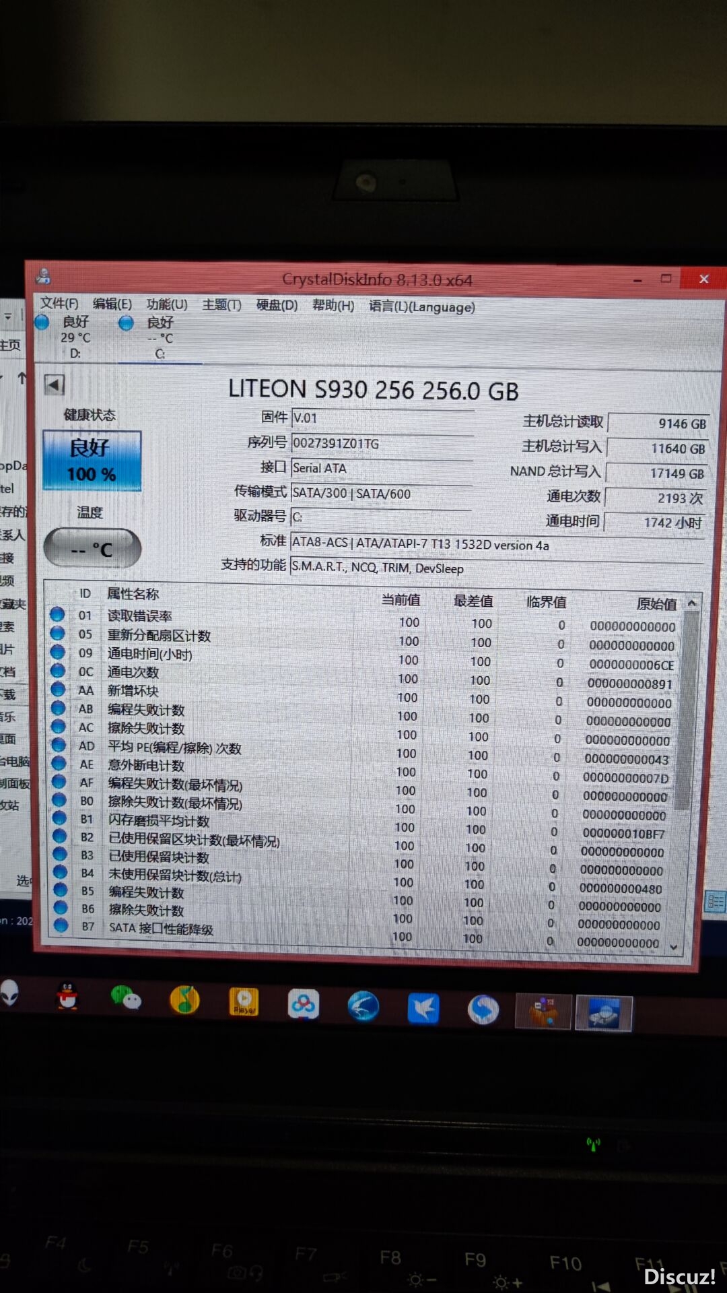Image resolution: width=727 pixels, height=1293 pixels.
Task: Click the status circle for attribute AC
Action: point(59,727)
